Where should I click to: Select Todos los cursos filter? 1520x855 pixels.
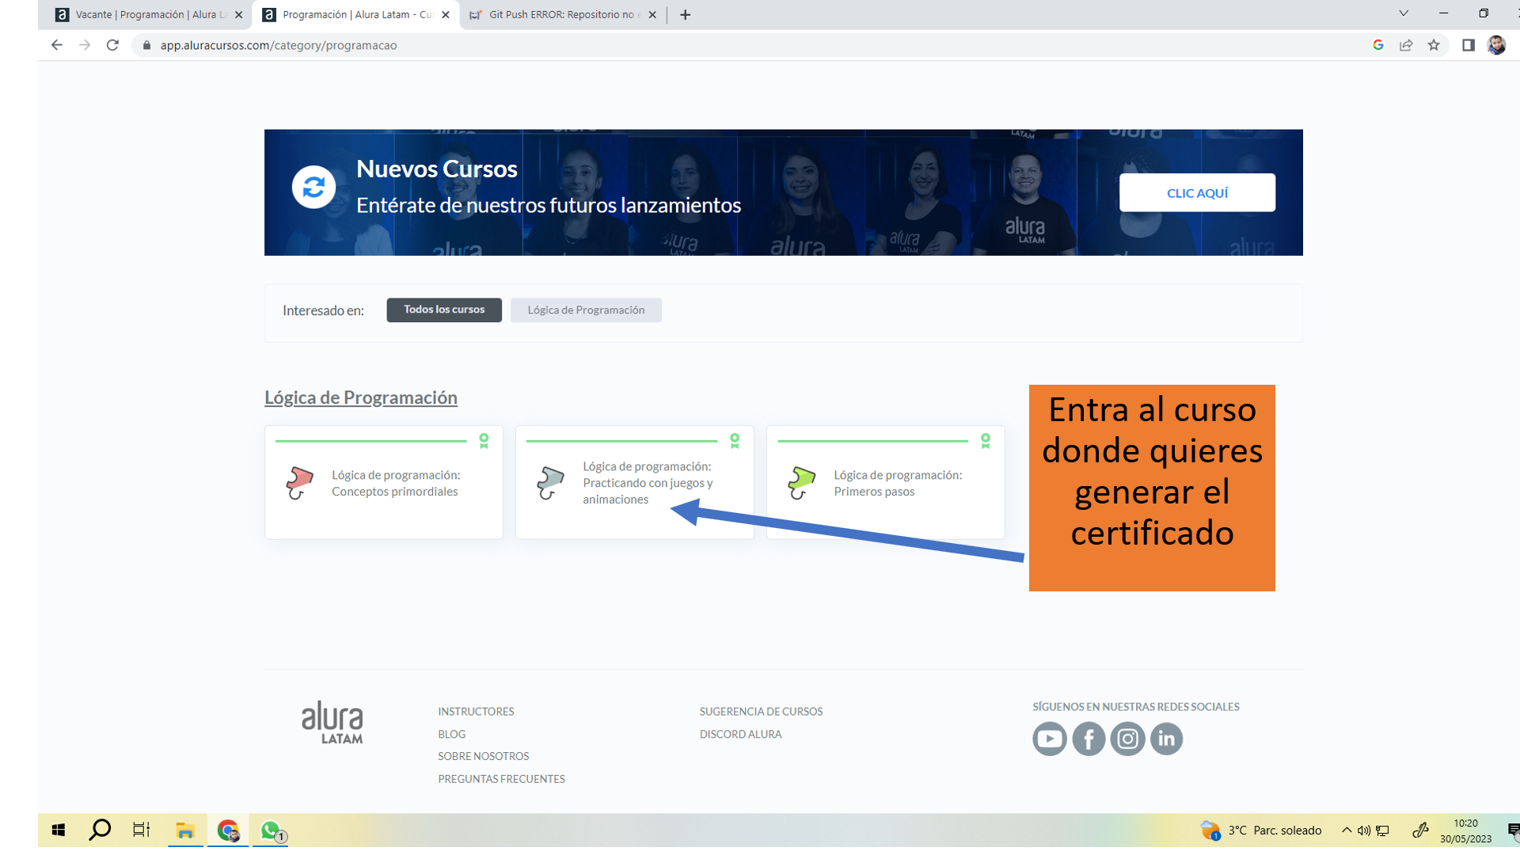click(444, 310)
